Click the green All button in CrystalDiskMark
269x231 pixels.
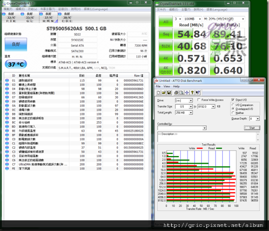tap(166, 21)
